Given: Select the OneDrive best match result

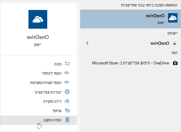Looking at the screenshot, I should point(130,19).
